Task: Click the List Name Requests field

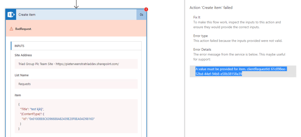Action: click(x=76, y=84)
